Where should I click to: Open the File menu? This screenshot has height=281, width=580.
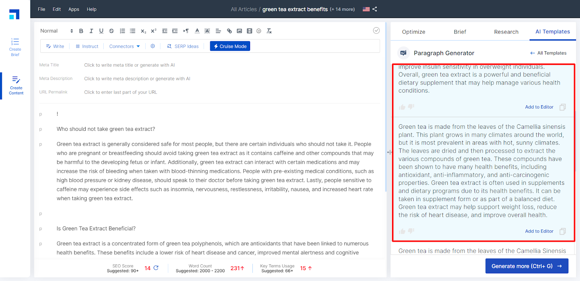point(41,9)
